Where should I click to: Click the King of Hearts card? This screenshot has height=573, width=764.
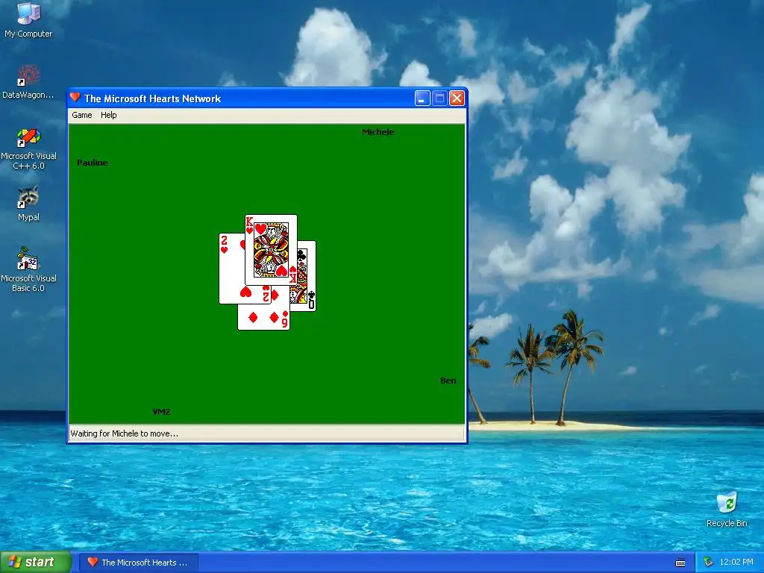point(271,249)
